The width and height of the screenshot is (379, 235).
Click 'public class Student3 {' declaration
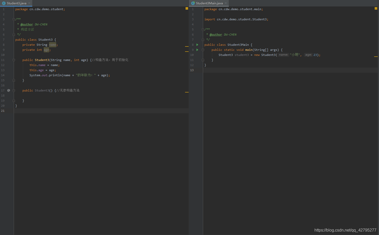[x=36, y=40]
